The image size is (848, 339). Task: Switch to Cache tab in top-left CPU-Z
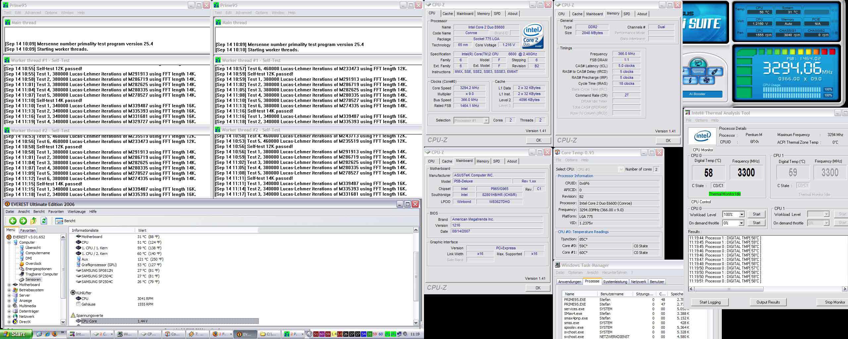click(x=448, y=14)
